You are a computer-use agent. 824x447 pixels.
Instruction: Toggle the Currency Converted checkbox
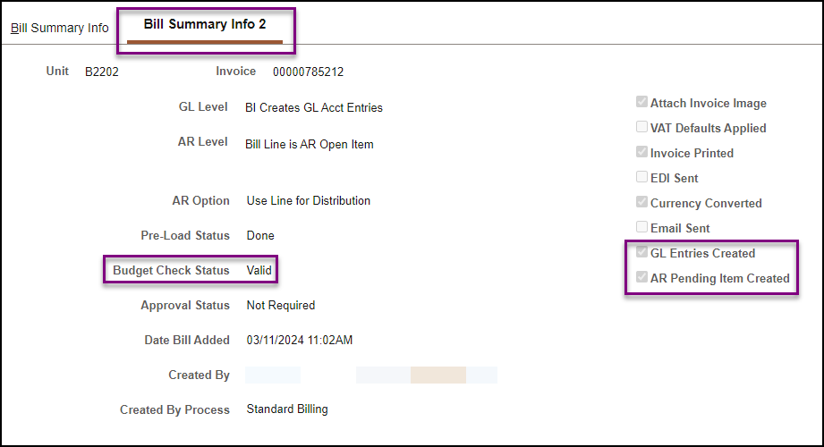(x=641, y=203)
